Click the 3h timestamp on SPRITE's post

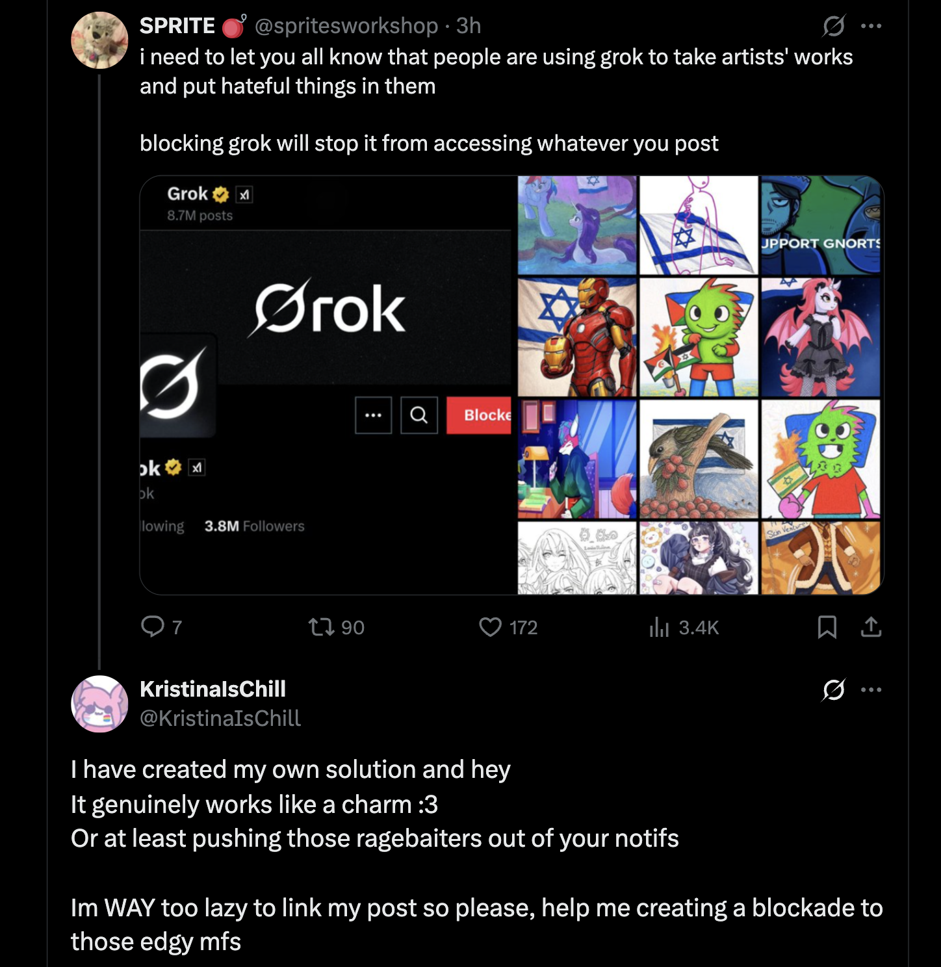click(469, 25)
